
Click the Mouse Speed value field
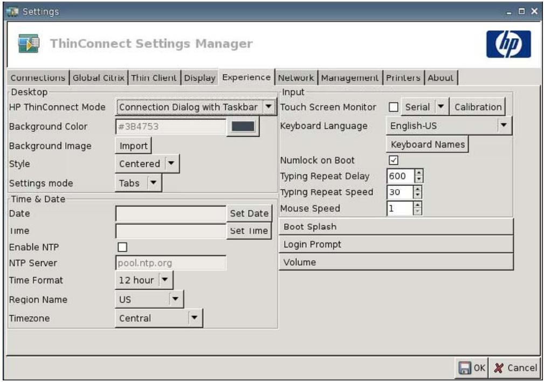pos(400,209)
